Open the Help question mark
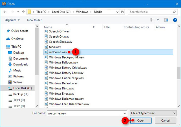The height and width of the screenshot is (127, 181). pos(175,20)
